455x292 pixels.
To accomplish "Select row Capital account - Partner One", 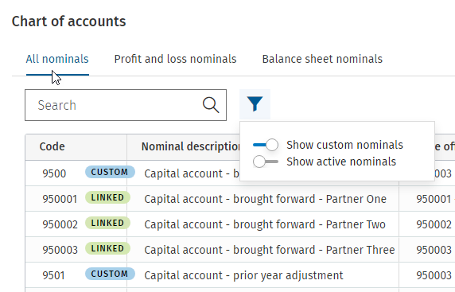I will [240, 199].
